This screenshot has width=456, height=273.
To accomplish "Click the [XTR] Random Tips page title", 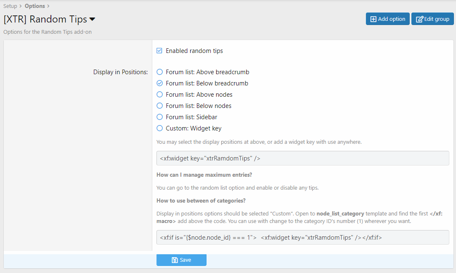I will pos(45,19).
